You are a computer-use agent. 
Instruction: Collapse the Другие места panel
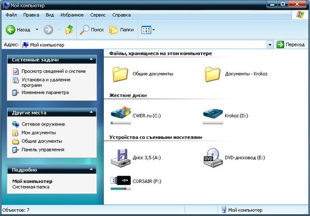(91, 113)
